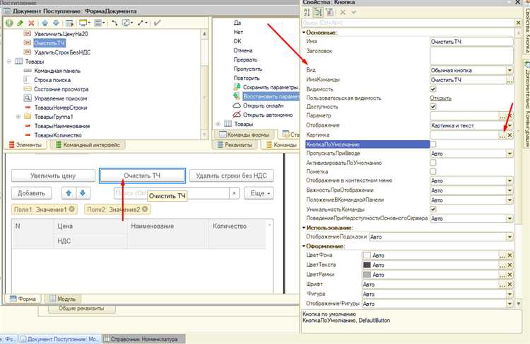Sort properties alphabetically icon in Properties panel
The width and height of the screenshot is (530, 344).
click(307, 13)
